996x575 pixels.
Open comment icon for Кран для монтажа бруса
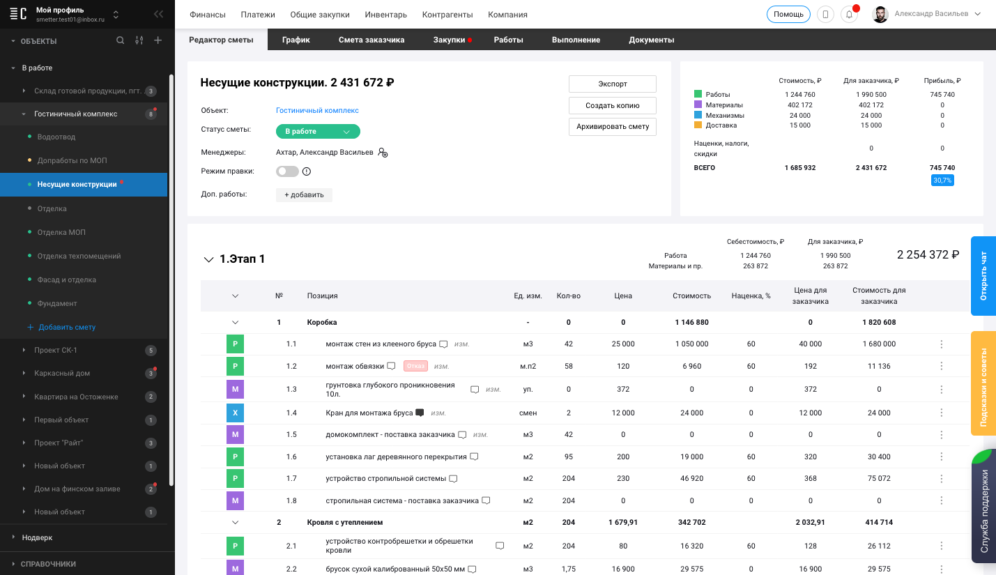tap(420, 413)
